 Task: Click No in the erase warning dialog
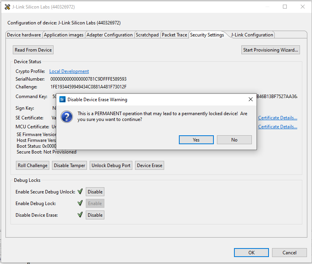tap(234, 140)
